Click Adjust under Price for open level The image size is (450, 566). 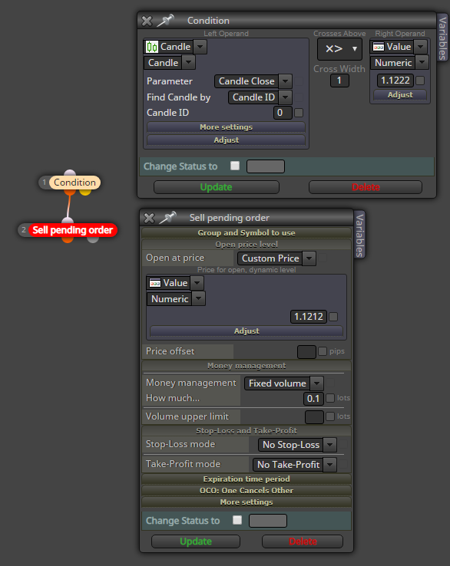[247, 331]
